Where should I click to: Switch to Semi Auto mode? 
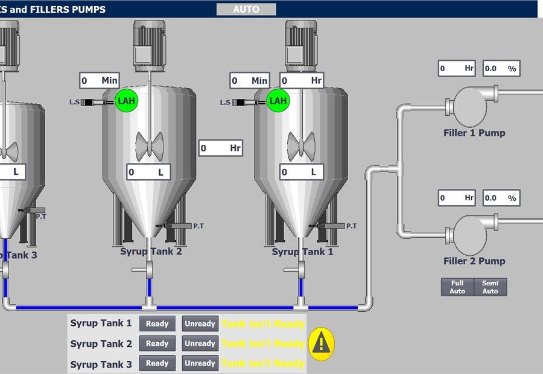pos(491,287)
